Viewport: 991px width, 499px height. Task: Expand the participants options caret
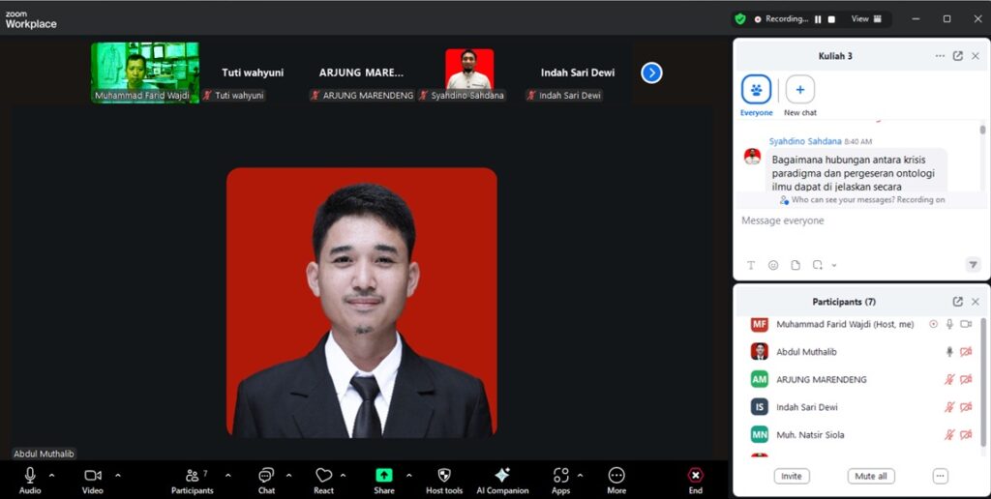point(228,475)
